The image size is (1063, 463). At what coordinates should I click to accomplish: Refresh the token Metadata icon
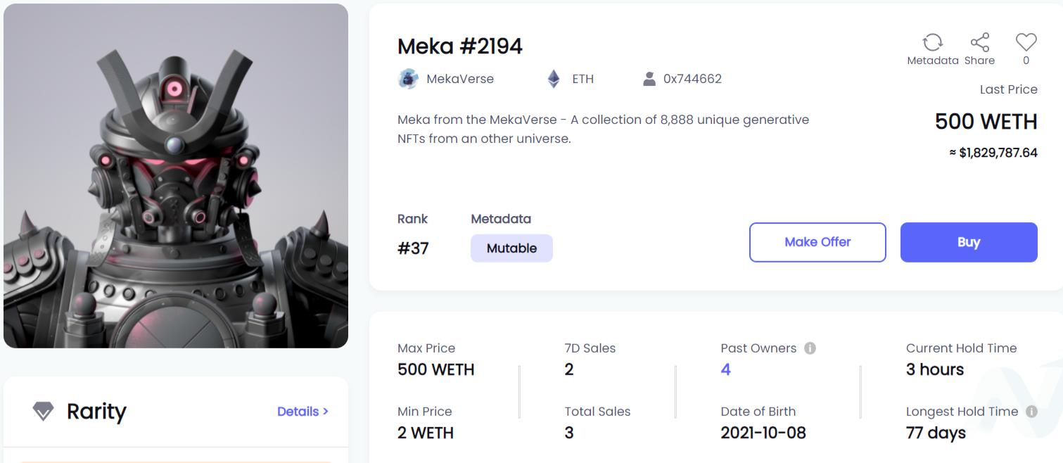(x=932, y=42)
